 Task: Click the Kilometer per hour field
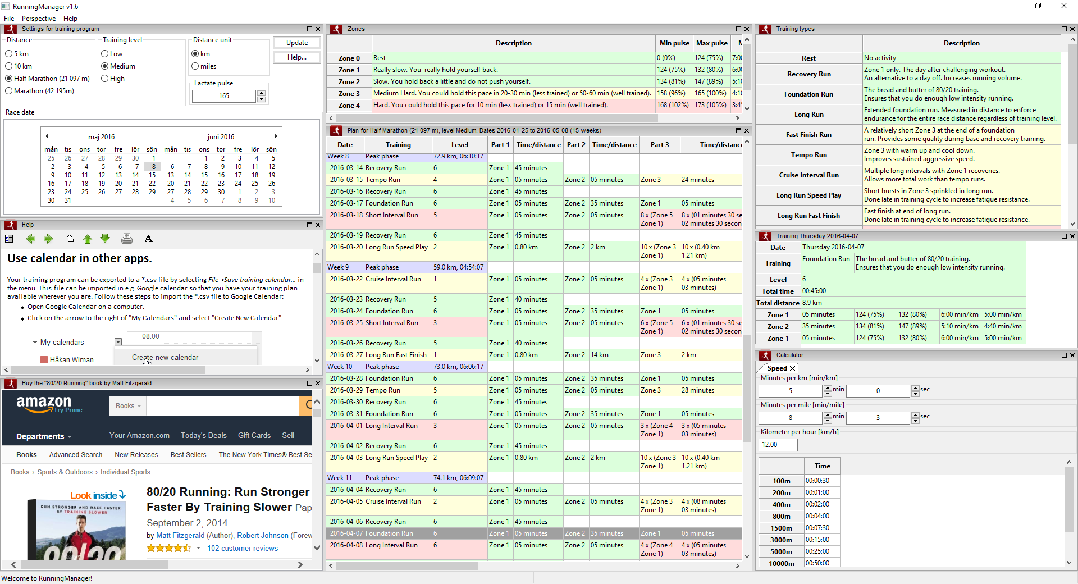[x=778, y=445]
